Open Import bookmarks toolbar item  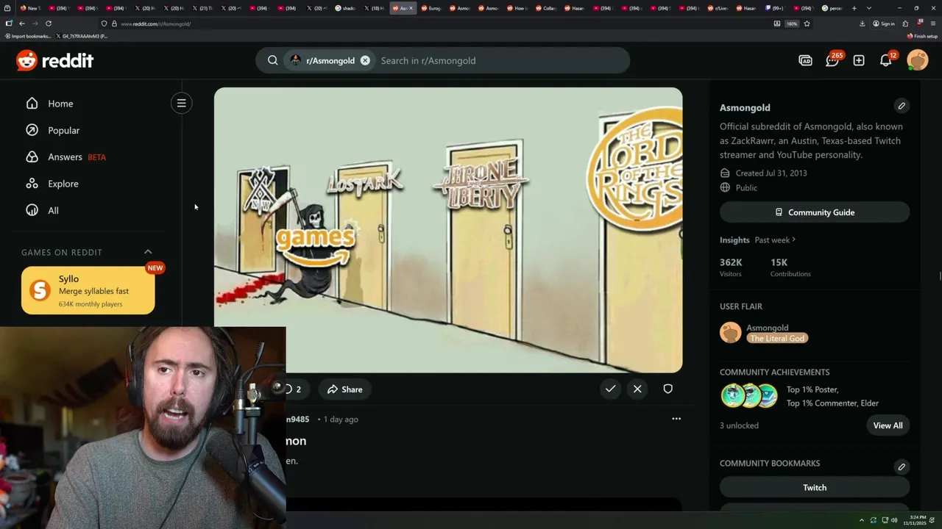(28, 36)
